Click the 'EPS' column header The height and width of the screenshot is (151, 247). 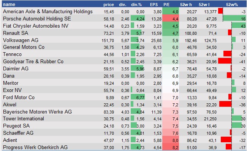click(x=154, y=5)
